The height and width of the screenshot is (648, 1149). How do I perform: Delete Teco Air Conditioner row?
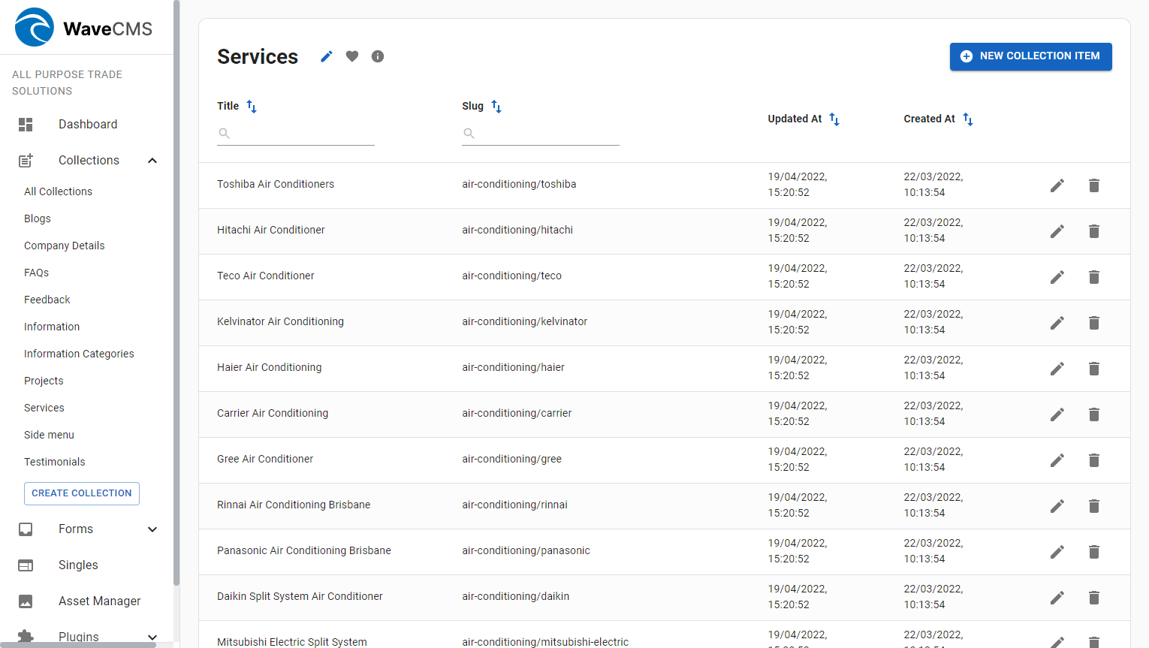[x=1094, y=277]
